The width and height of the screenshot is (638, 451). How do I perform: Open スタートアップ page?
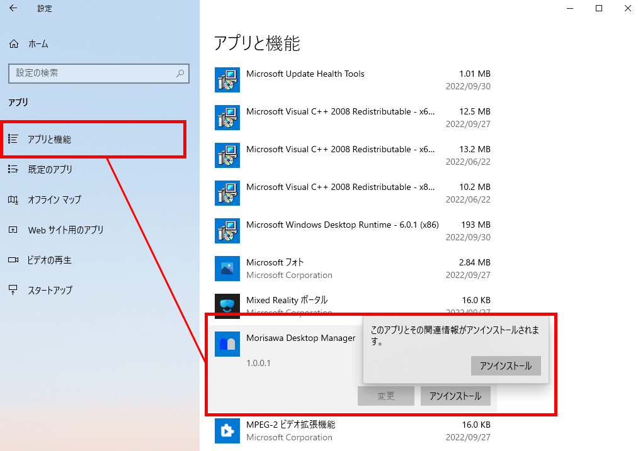[50, 290]
